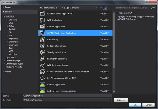
Task: Click the Cancel button
Action: tap(148, 105)
